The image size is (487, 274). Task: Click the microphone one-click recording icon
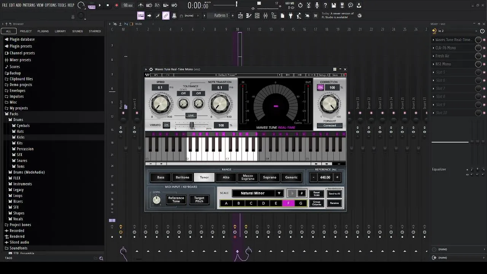point(317,5)
